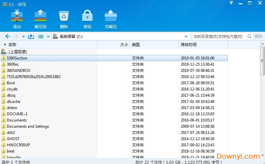Click the list view mode icon
265x164 pixels.
pyautogui.click(x=41, y=36)
